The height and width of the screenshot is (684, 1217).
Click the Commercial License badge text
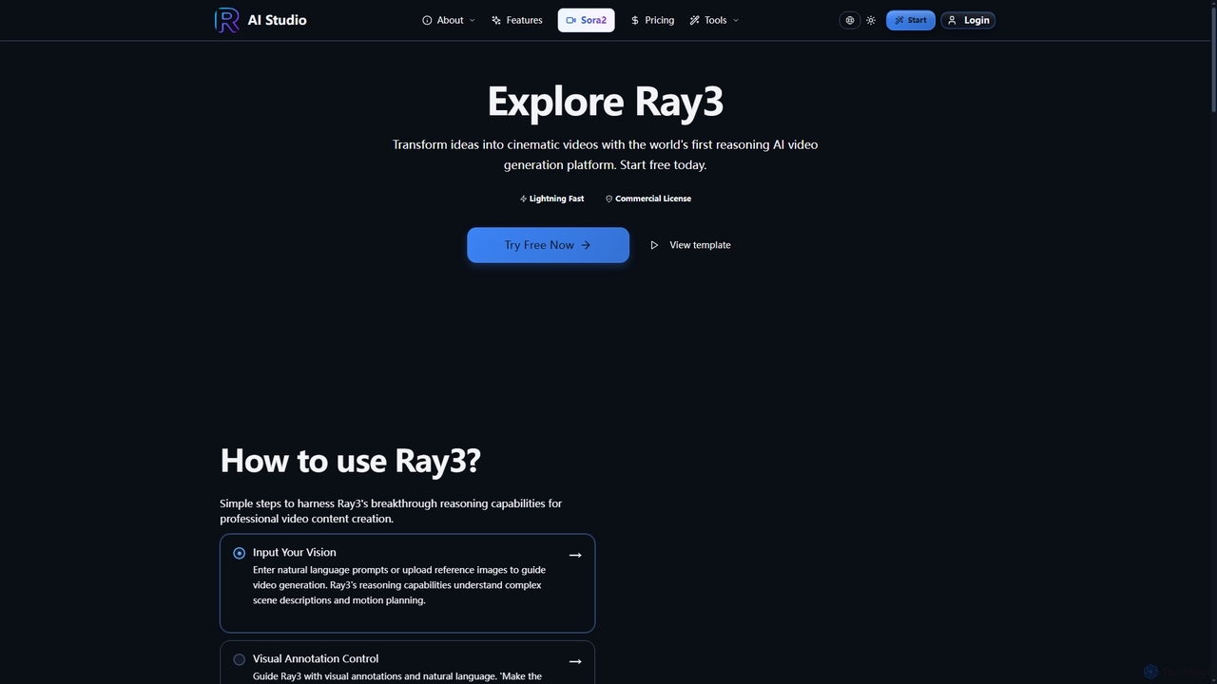653,199
